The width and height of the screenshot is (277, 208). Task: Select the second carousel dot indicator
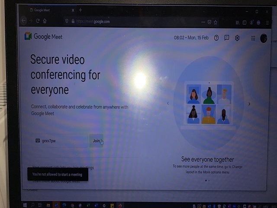coord(209,180)
